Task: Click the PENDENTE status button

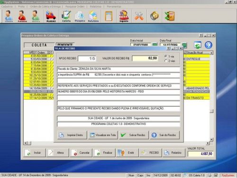Action: coord(65,45)
